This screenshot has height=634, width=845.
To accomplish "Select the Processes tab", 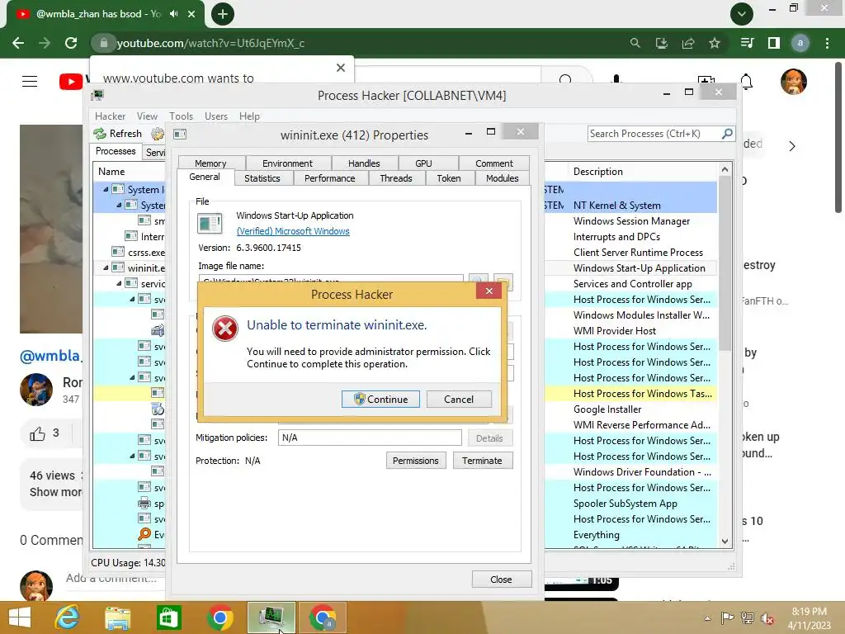I will [116, 152].
